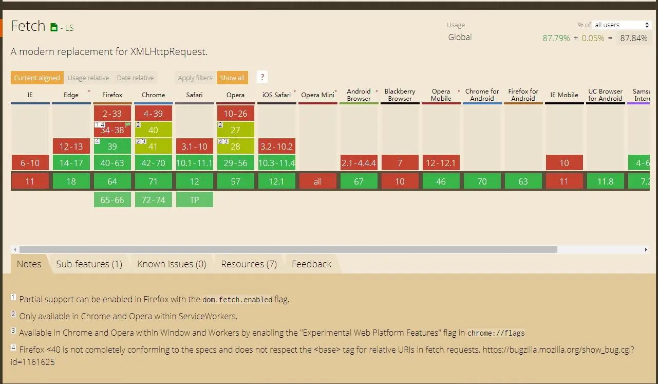
Task: Select the Edge 18 version cell
Action: (71, 181)
